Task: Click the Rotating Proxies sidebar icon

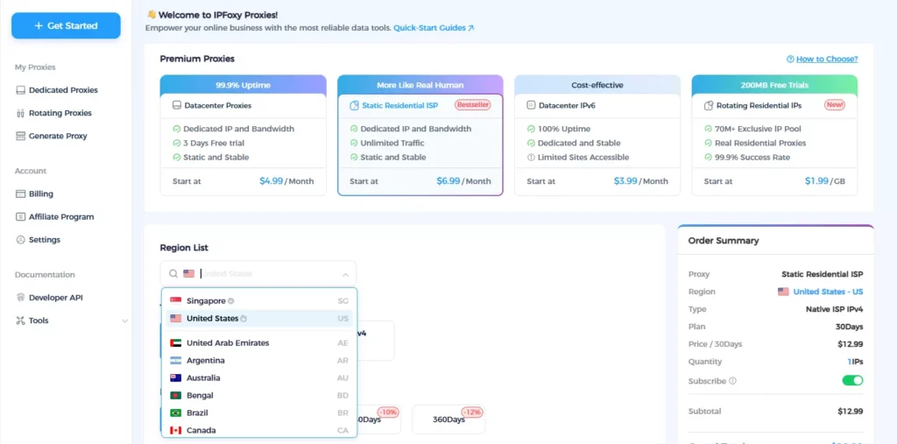Action: point(21,113)
